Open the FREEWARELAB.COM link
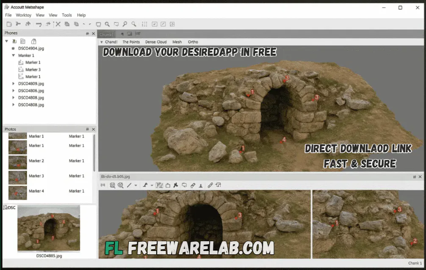Viewport: 426px width, 270px height. tap(191, 249)
